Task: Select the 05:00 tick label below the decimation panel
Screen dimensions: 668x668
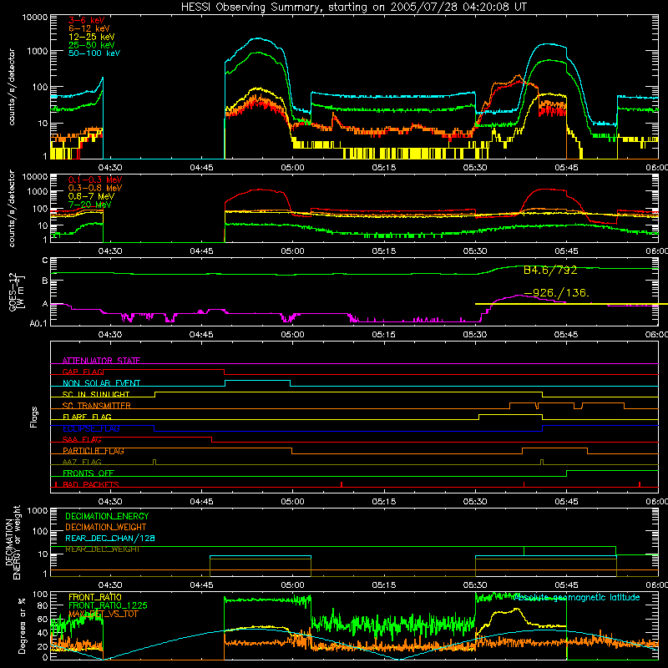Action: click(293, 585)
